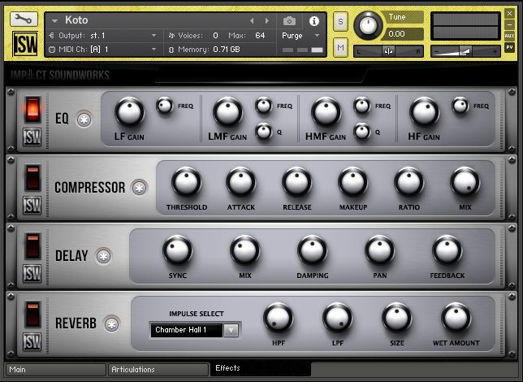Click the Delay Feedback knob
The image size is (523, 382).
(x=447, y=250)
